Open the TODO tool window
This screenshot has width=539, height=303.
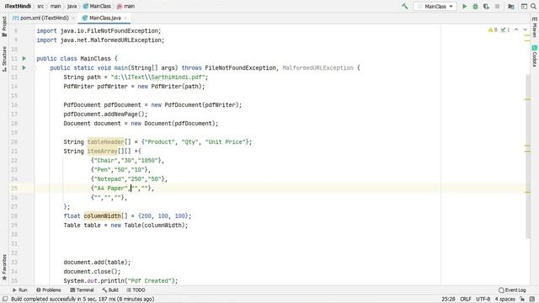click(x=136, y=290)
